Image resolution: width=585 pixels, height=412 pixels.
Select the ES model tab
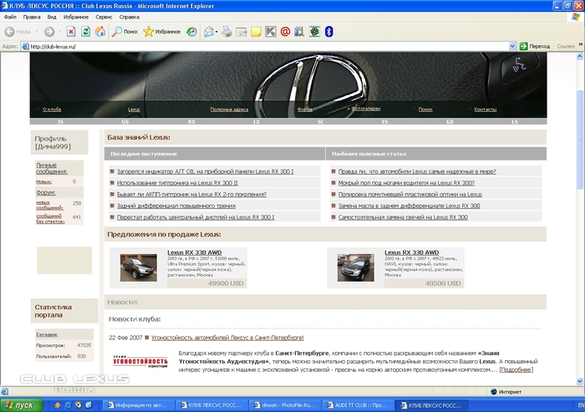[x=384, y=122]
